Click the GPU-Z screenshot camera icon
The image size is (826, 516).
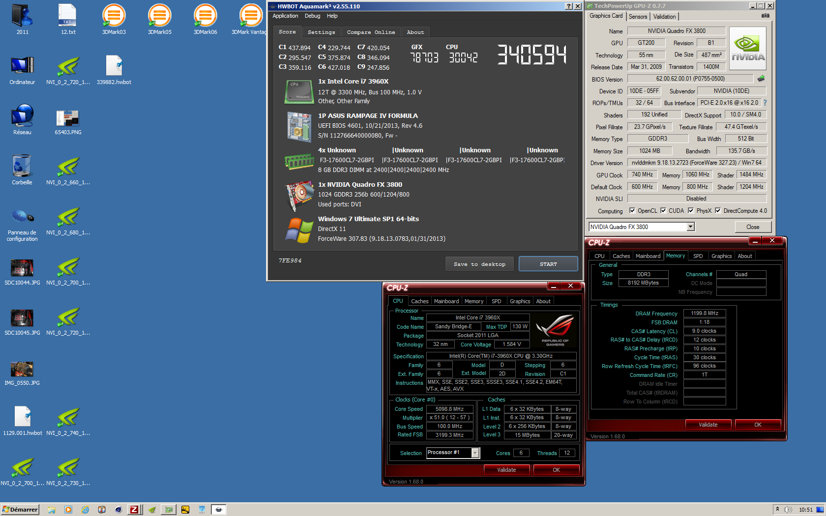click(x=765, y=16)
